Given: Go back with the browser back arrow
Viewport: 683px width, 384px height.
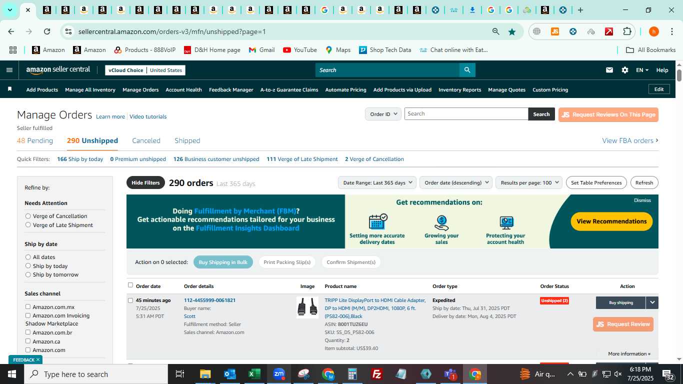Looking at the screenshot, I should [x=11, y=31].
